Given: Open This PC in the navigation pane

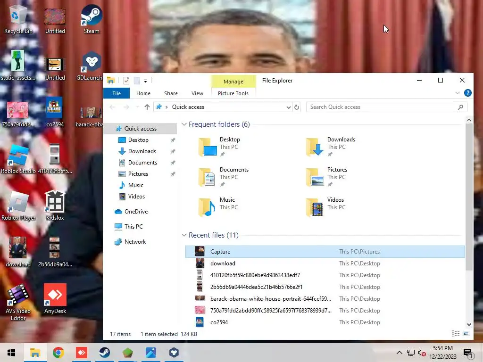Looking at the screenshot, I should tap(133, 227).
